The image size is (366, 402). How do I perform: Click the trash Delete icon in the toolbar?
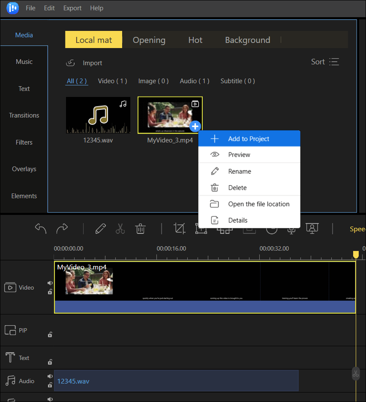140,229
